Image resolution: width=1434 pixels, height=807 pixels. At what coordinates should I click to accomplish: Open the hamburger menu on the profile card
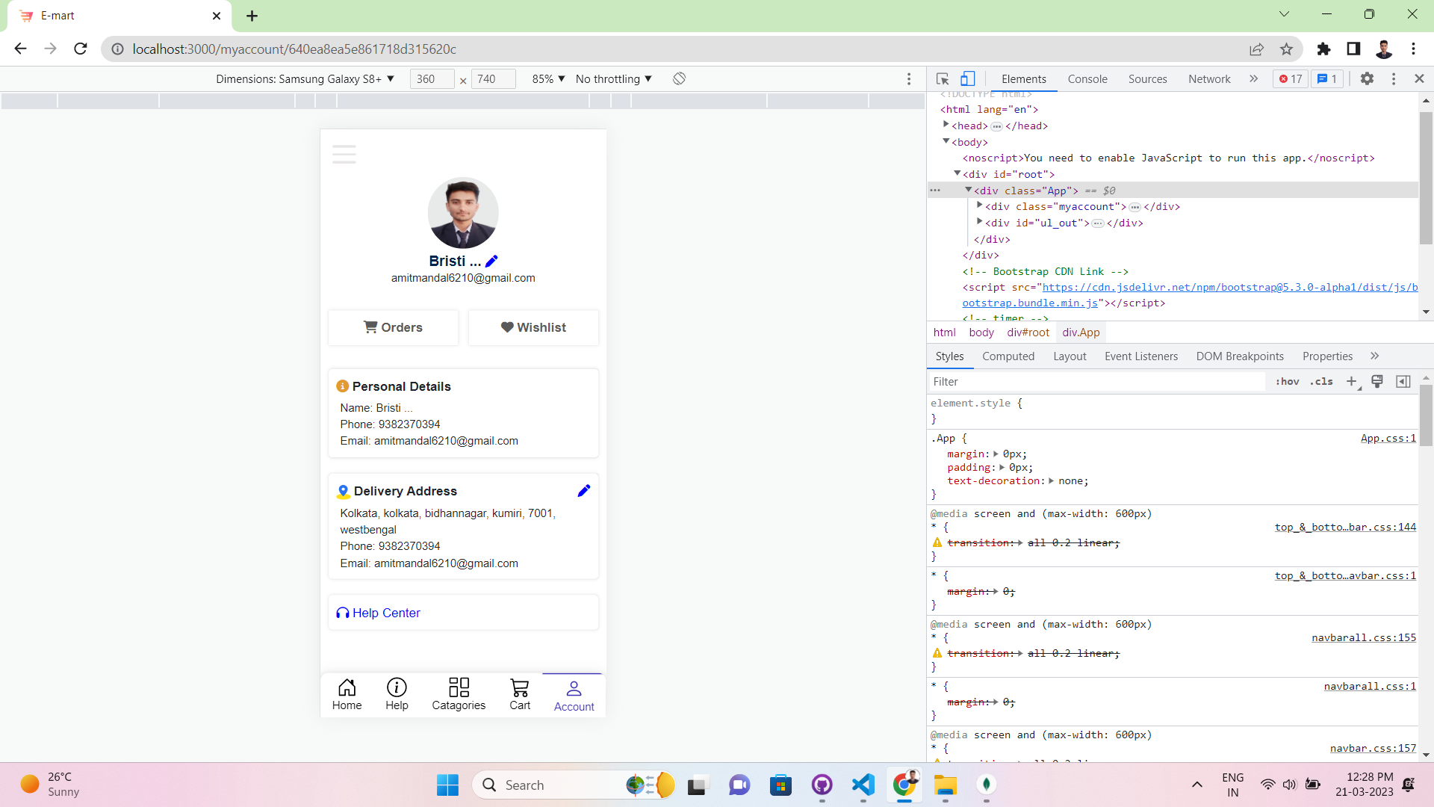[344, 155]
